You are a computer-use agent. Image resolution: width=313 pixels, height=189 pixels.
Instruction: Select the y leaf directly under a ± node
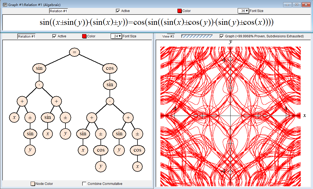tap(65, 134)
